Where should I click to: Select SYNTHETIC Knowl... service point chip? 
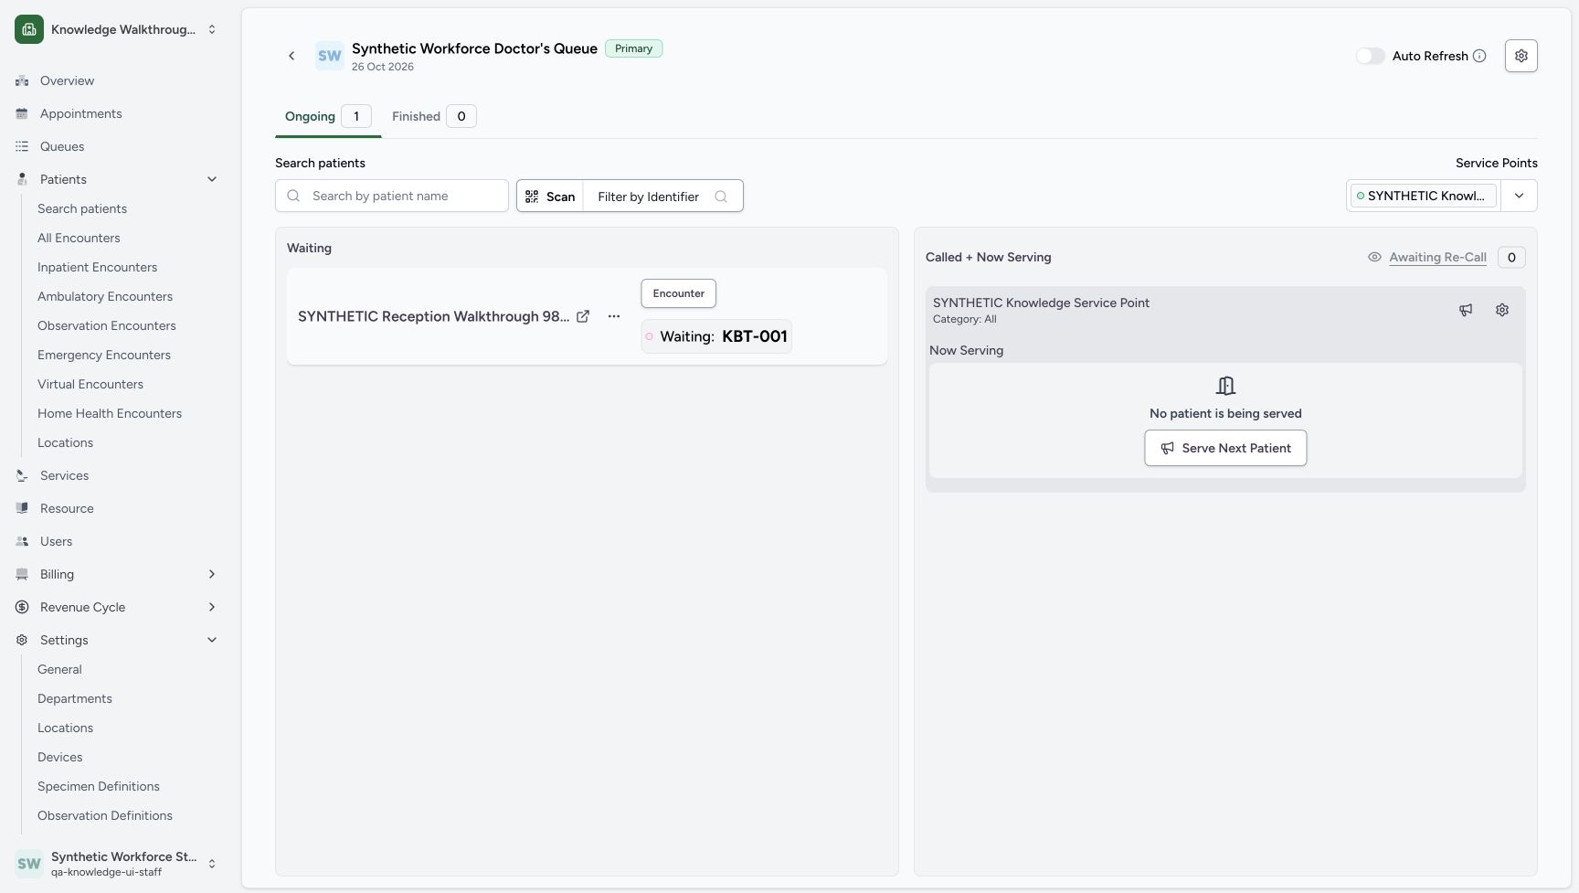(1423, 196)
